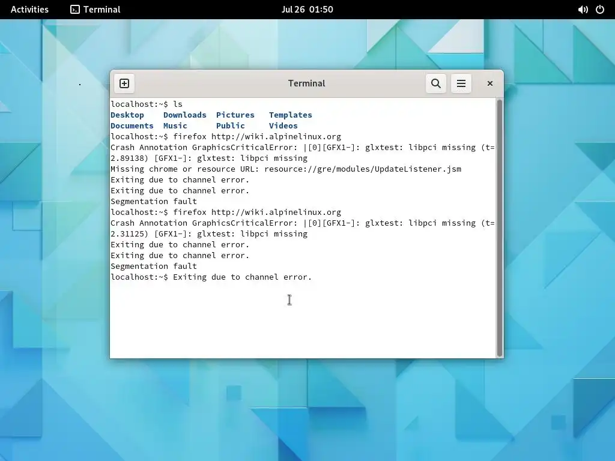Click the volume speaker icon
The image size is (615, 461).
coord(583,10)
